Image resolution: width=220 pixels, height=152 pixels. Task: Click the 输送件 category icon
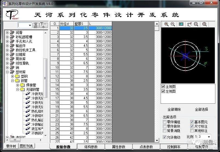click(12, 46)
